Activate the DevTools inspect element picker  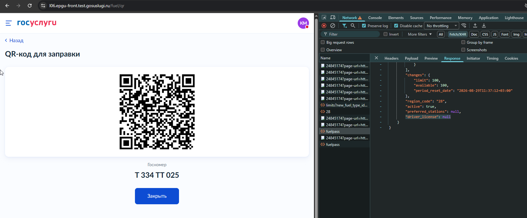coord(324,17)
